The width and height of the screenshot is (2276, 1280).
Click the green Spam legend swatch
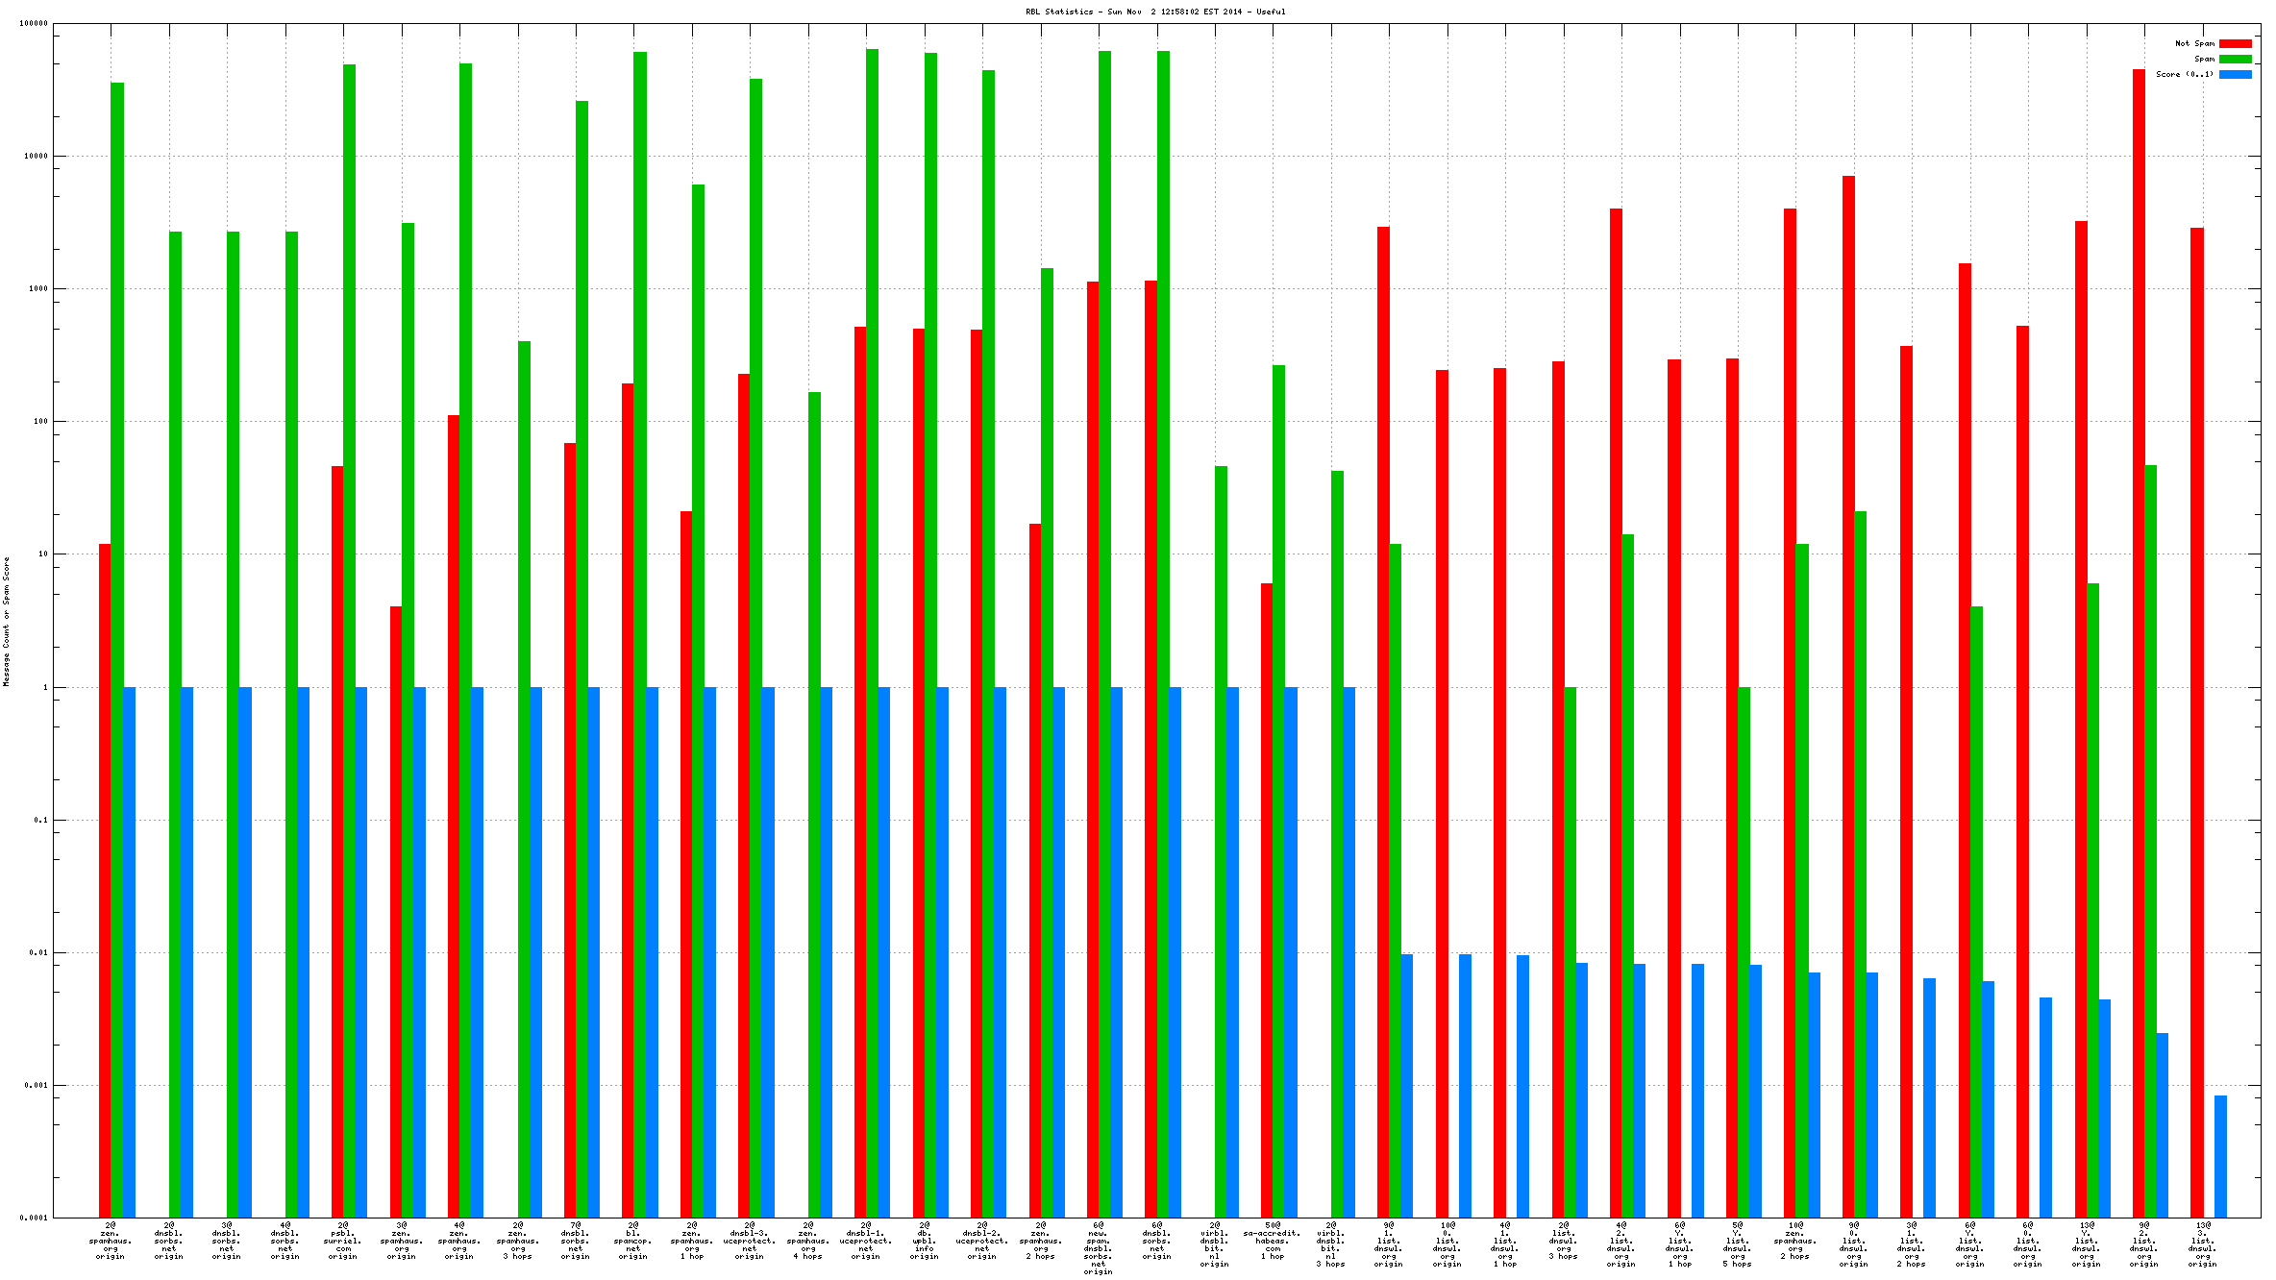pos(2235,59)
